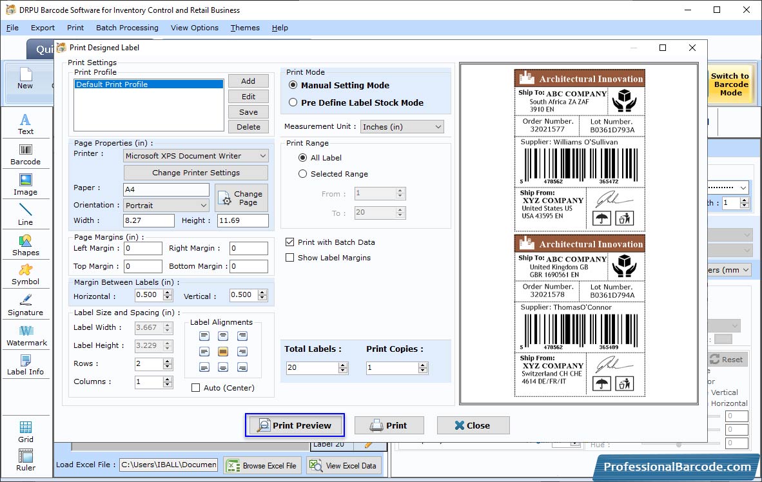Increase Vertical margin between labels
This screenshot has width=762, height=482.
(262, 293)
